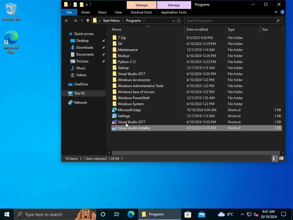Switch to the Share ribbon tab

(102, 12)
